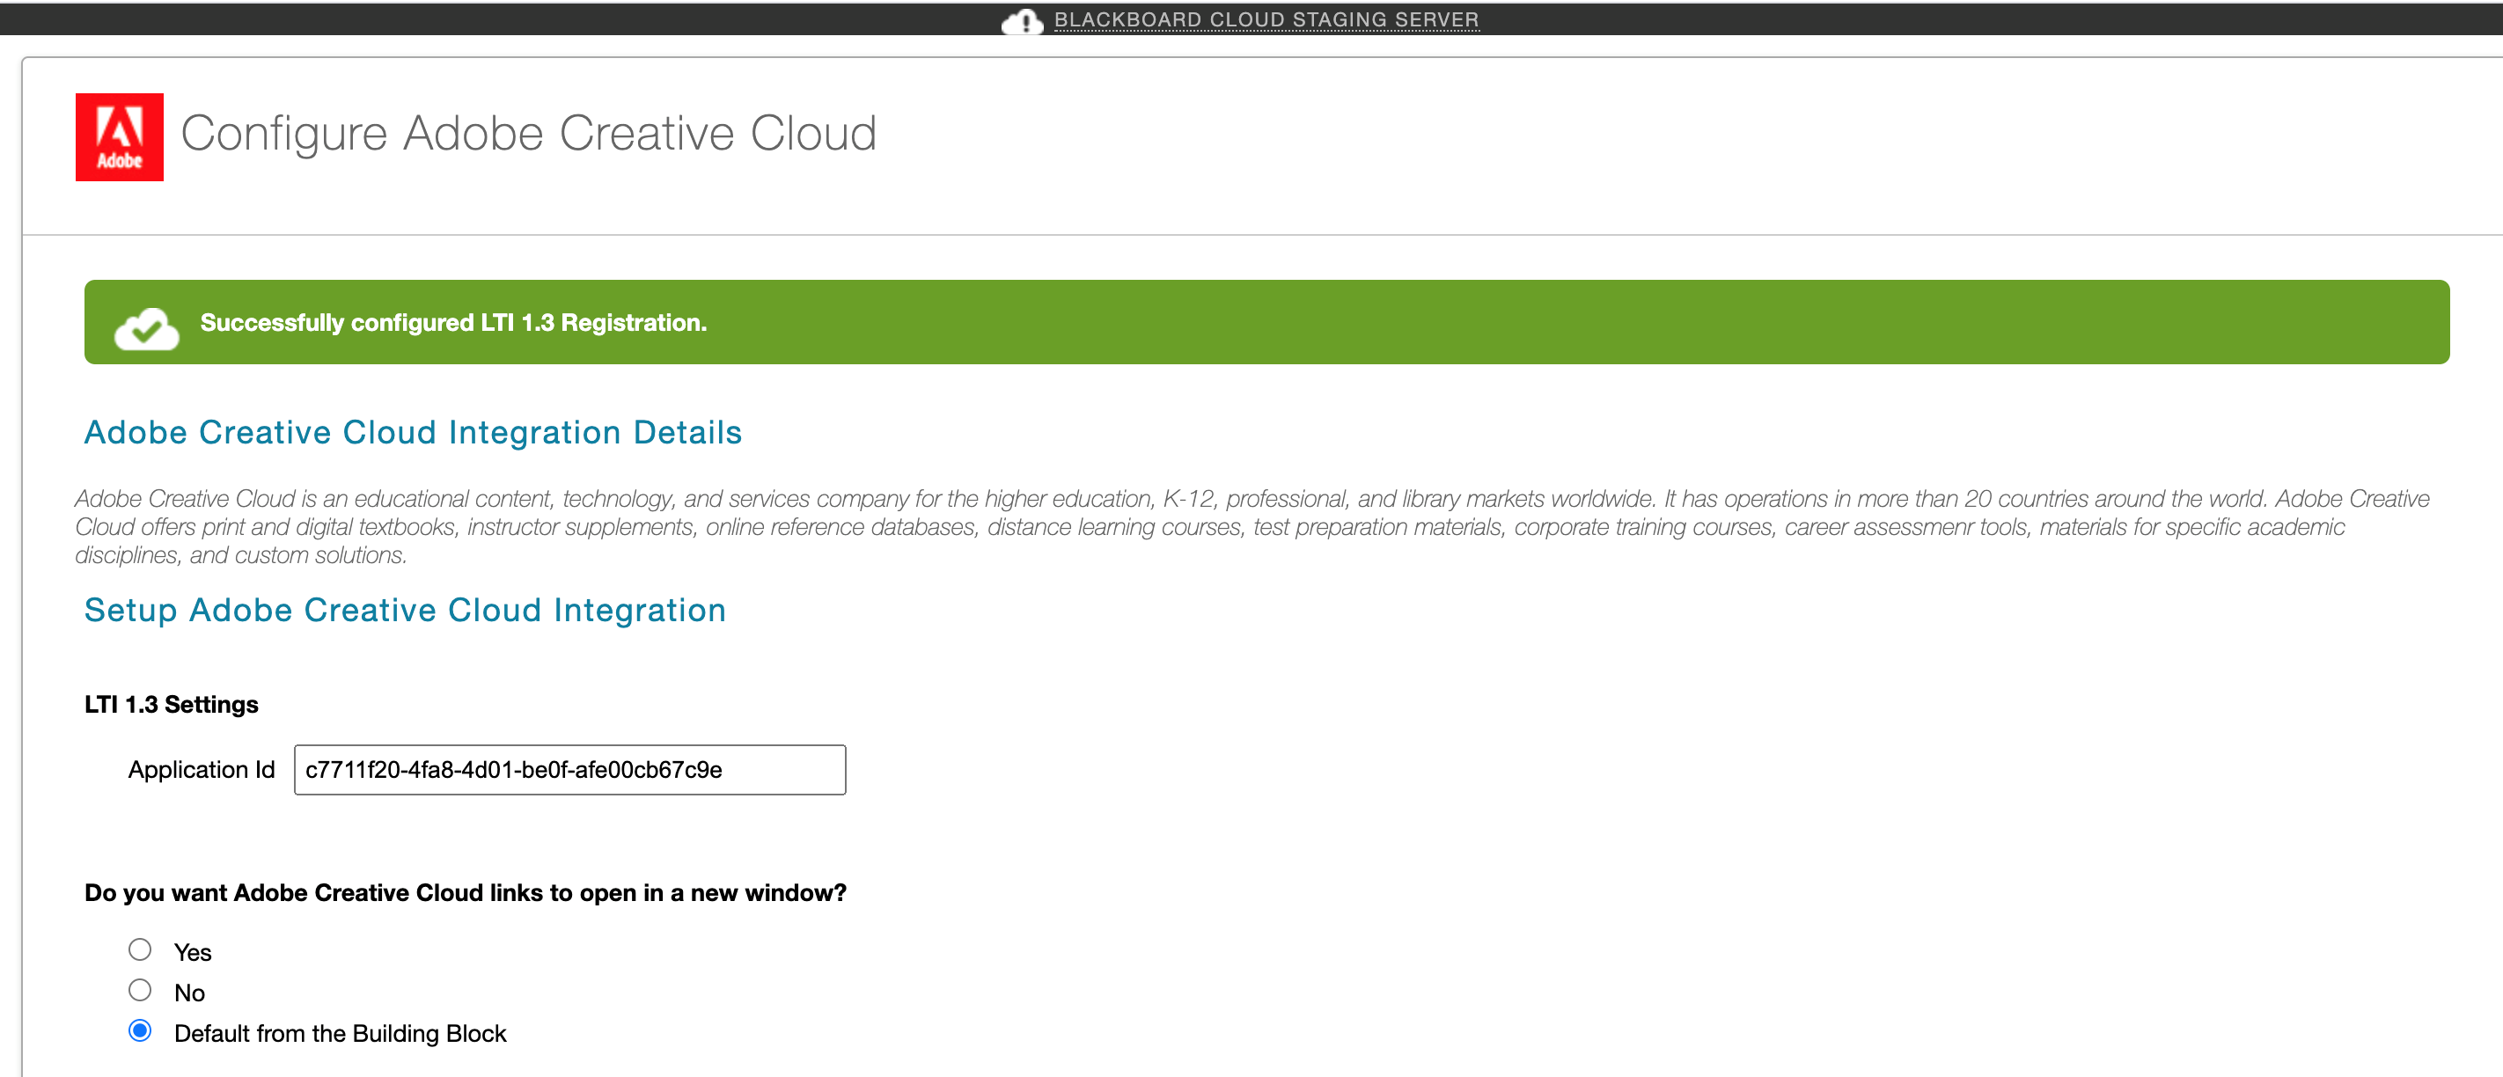Select the Yes radio button
Viewport: 2503px width, 1077px height.
click(x=140, y=949)
